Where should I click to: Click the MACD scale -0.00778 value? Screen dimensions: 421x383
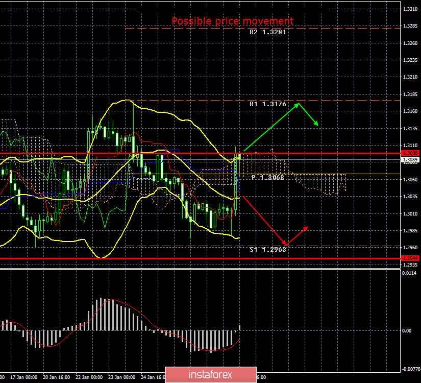411,369
